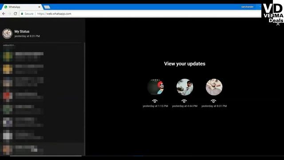
Task: Close the status viewer with X
Action: [278, 24]
